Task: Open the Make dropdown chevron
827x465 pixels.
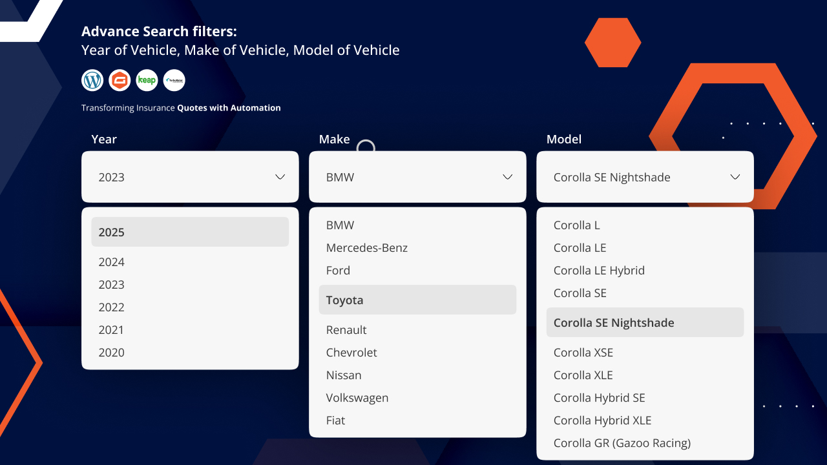Action: pyautogui.click(x=508, y=177)
